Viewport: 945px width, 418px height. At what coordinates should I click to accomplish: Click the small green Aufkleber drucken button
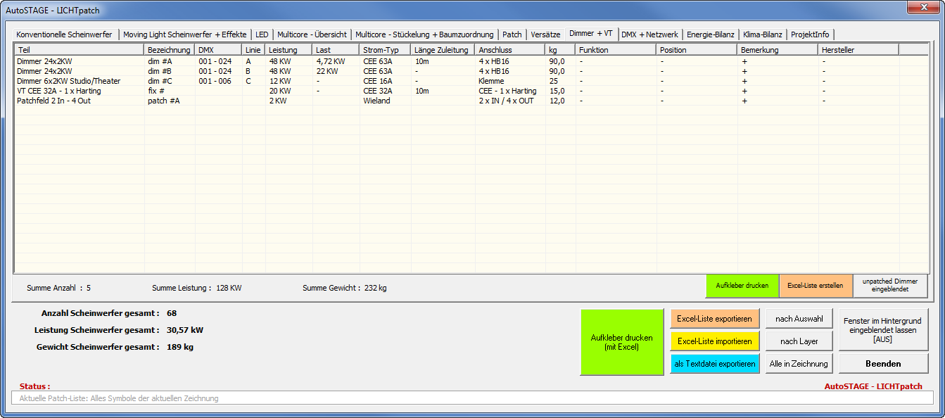[x=742, y=286]
